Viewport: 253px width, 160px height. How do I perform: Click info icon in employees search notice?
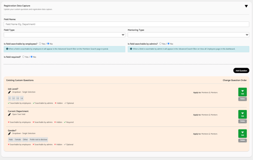[x=7, y=49]
